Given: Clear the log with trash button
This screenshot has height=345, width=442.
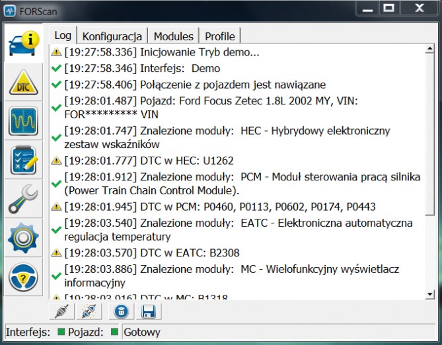Looking at the screenshot, I should (122, 311).
